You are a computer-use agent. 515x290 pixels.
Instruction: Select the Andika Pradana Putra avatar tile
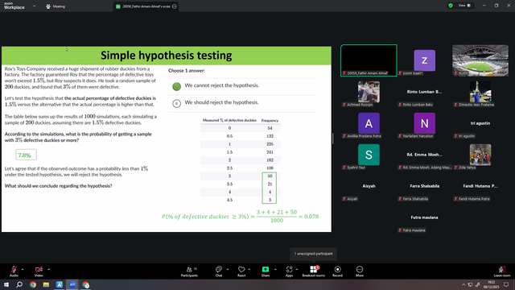(x=369, y=123)
